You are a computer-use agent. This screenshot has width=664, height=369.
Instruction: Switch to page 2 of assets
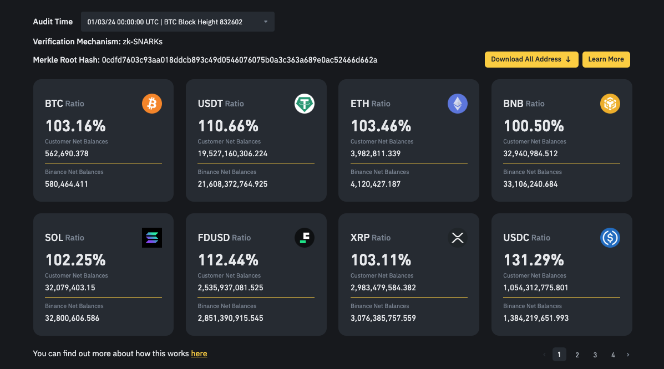coord(577,355)
